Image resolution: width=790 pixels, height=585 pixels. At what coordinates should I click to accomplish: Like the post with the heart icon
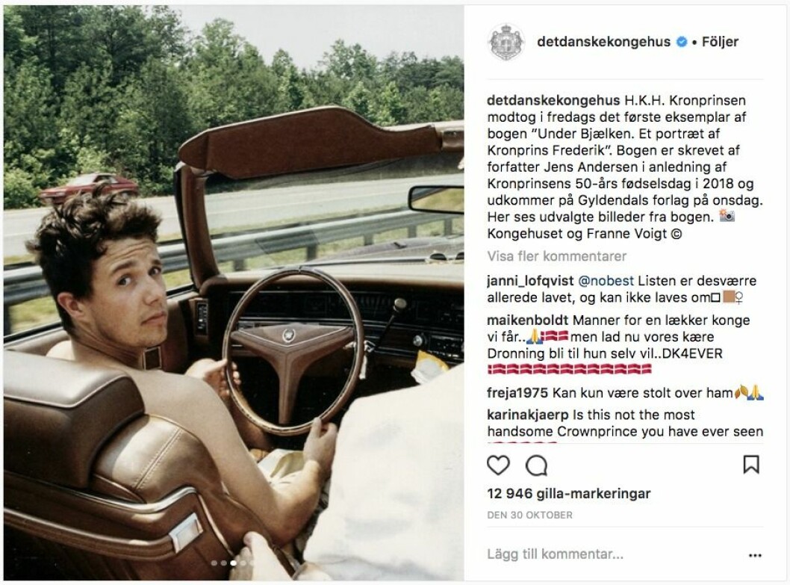click(498, 465)
